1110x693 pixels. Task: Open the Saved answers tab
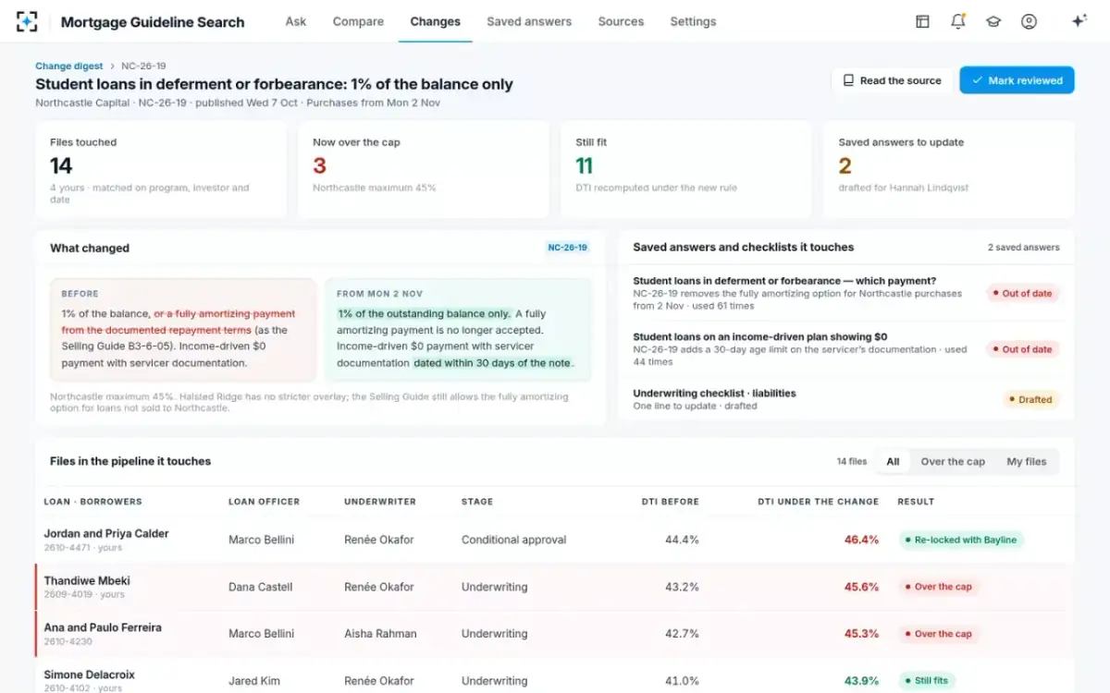pyautogui.click(x=529, y=21)
